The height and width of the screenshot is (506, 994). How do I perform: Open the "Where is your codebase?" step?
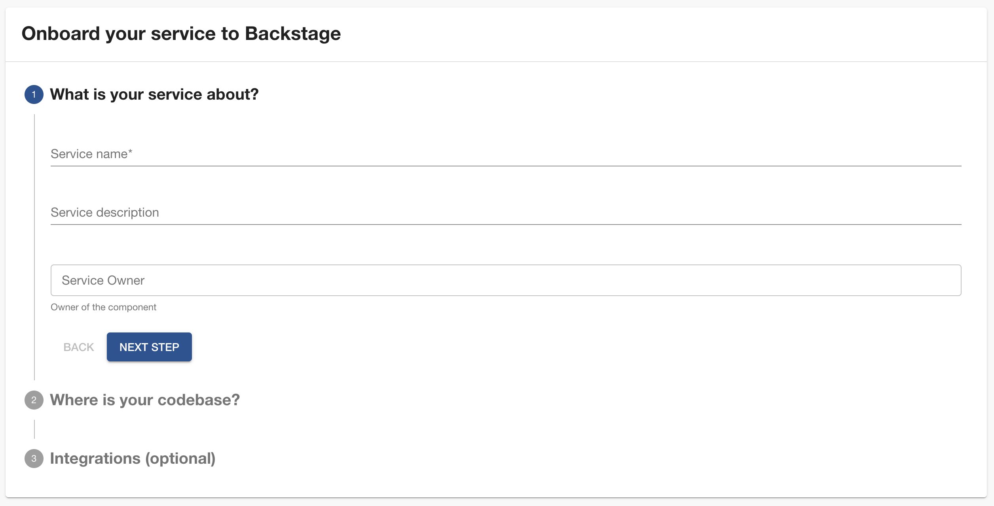point(145,400)
